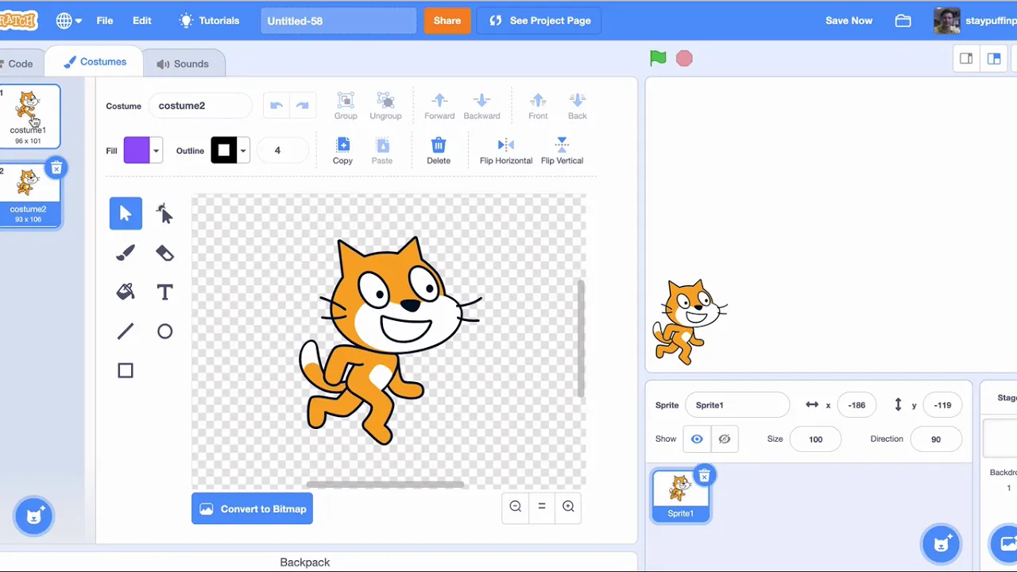Screen dimensions: 1017x572
Task: Select the costume1 thumbnail
Action: [x=29, y=116]
